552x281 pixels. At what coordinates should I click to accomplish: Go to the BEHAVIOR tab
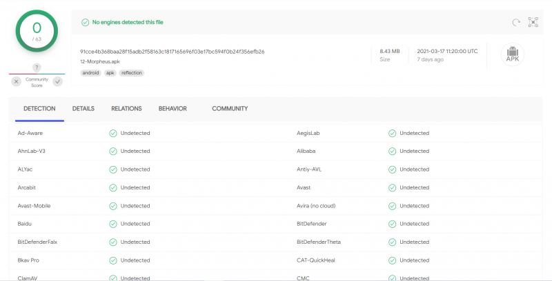click(x=172, y=109)
